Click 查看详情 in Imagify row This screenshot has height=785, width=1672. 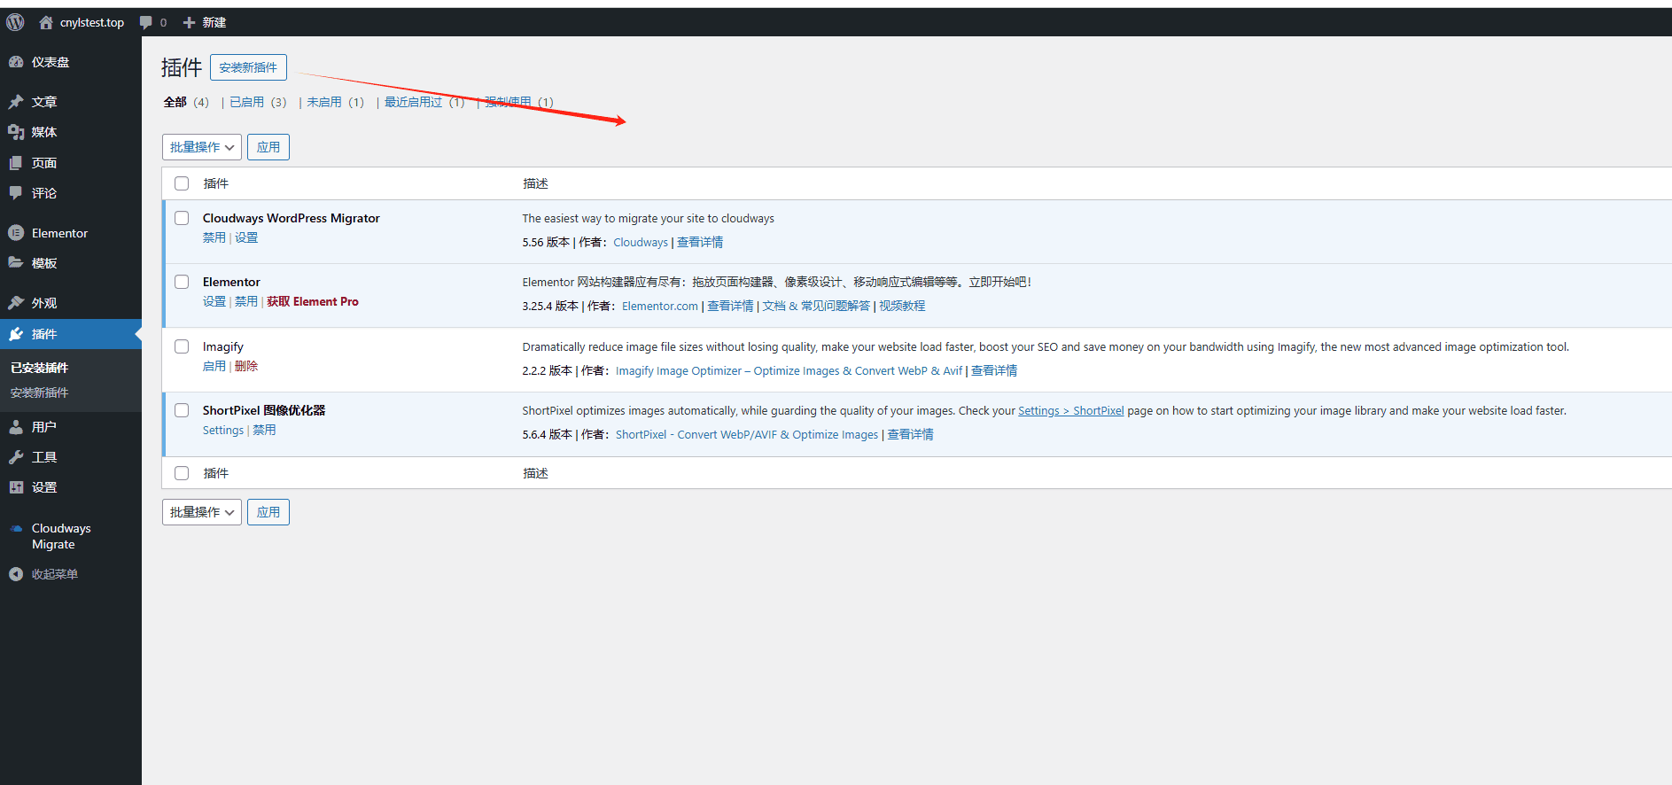tap(994, 370)
